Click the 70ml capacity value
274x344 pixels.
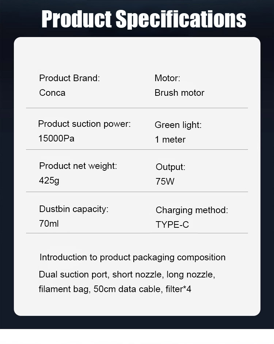[x=49, y=224]
